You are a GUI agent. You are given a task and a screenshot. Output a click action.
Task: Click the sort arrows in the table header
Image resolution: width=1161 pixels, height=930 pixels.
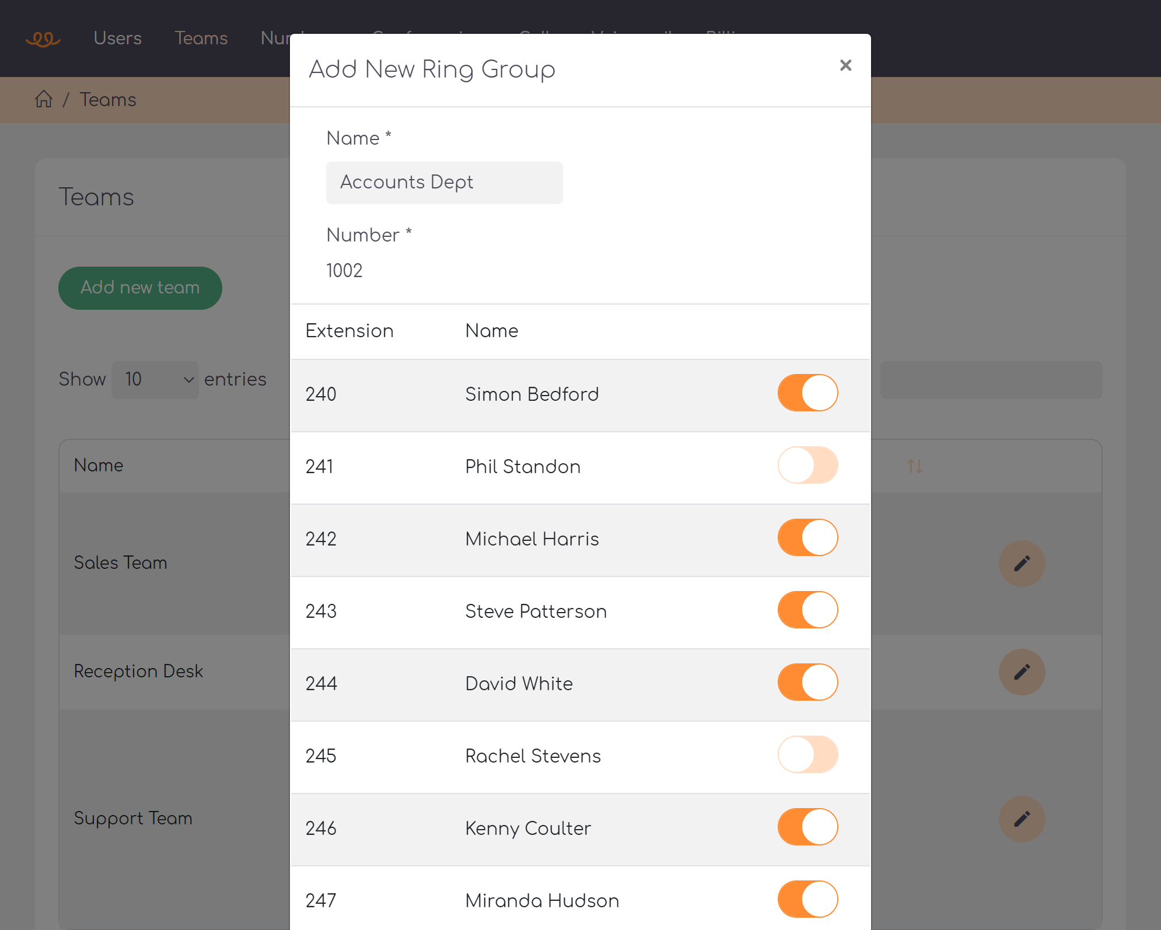tap(914, 466)
